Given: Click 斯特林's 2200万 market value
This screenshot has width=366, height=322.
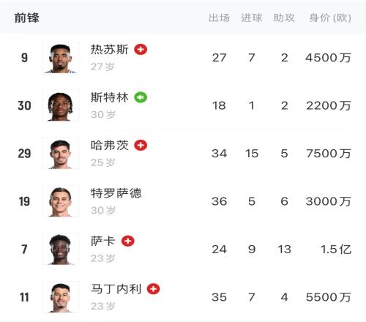Looking at the screenshot, I should click(329, 105).
